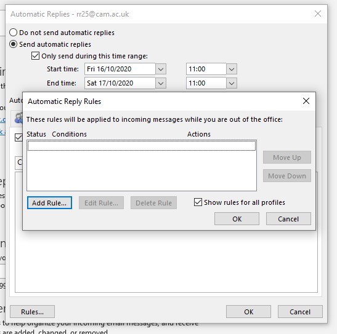This screenshot has height=334, width=337.
Task: Click the Start time hour field
Action: click(206, 69)
